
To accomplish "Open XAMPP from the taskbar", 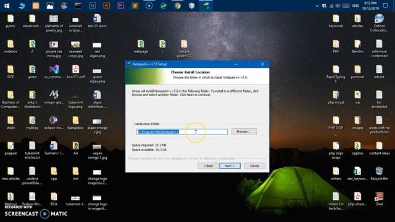I will click(x=36, y=6).
